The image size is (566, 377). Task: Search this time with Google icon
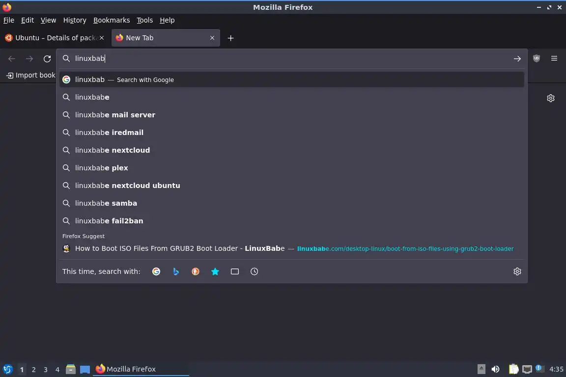tap(156, 271)
